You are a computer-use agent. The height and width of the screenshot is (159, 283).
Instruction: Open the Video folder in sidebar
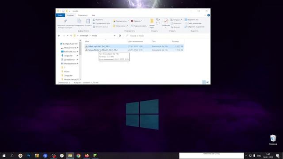pos(65,72)
